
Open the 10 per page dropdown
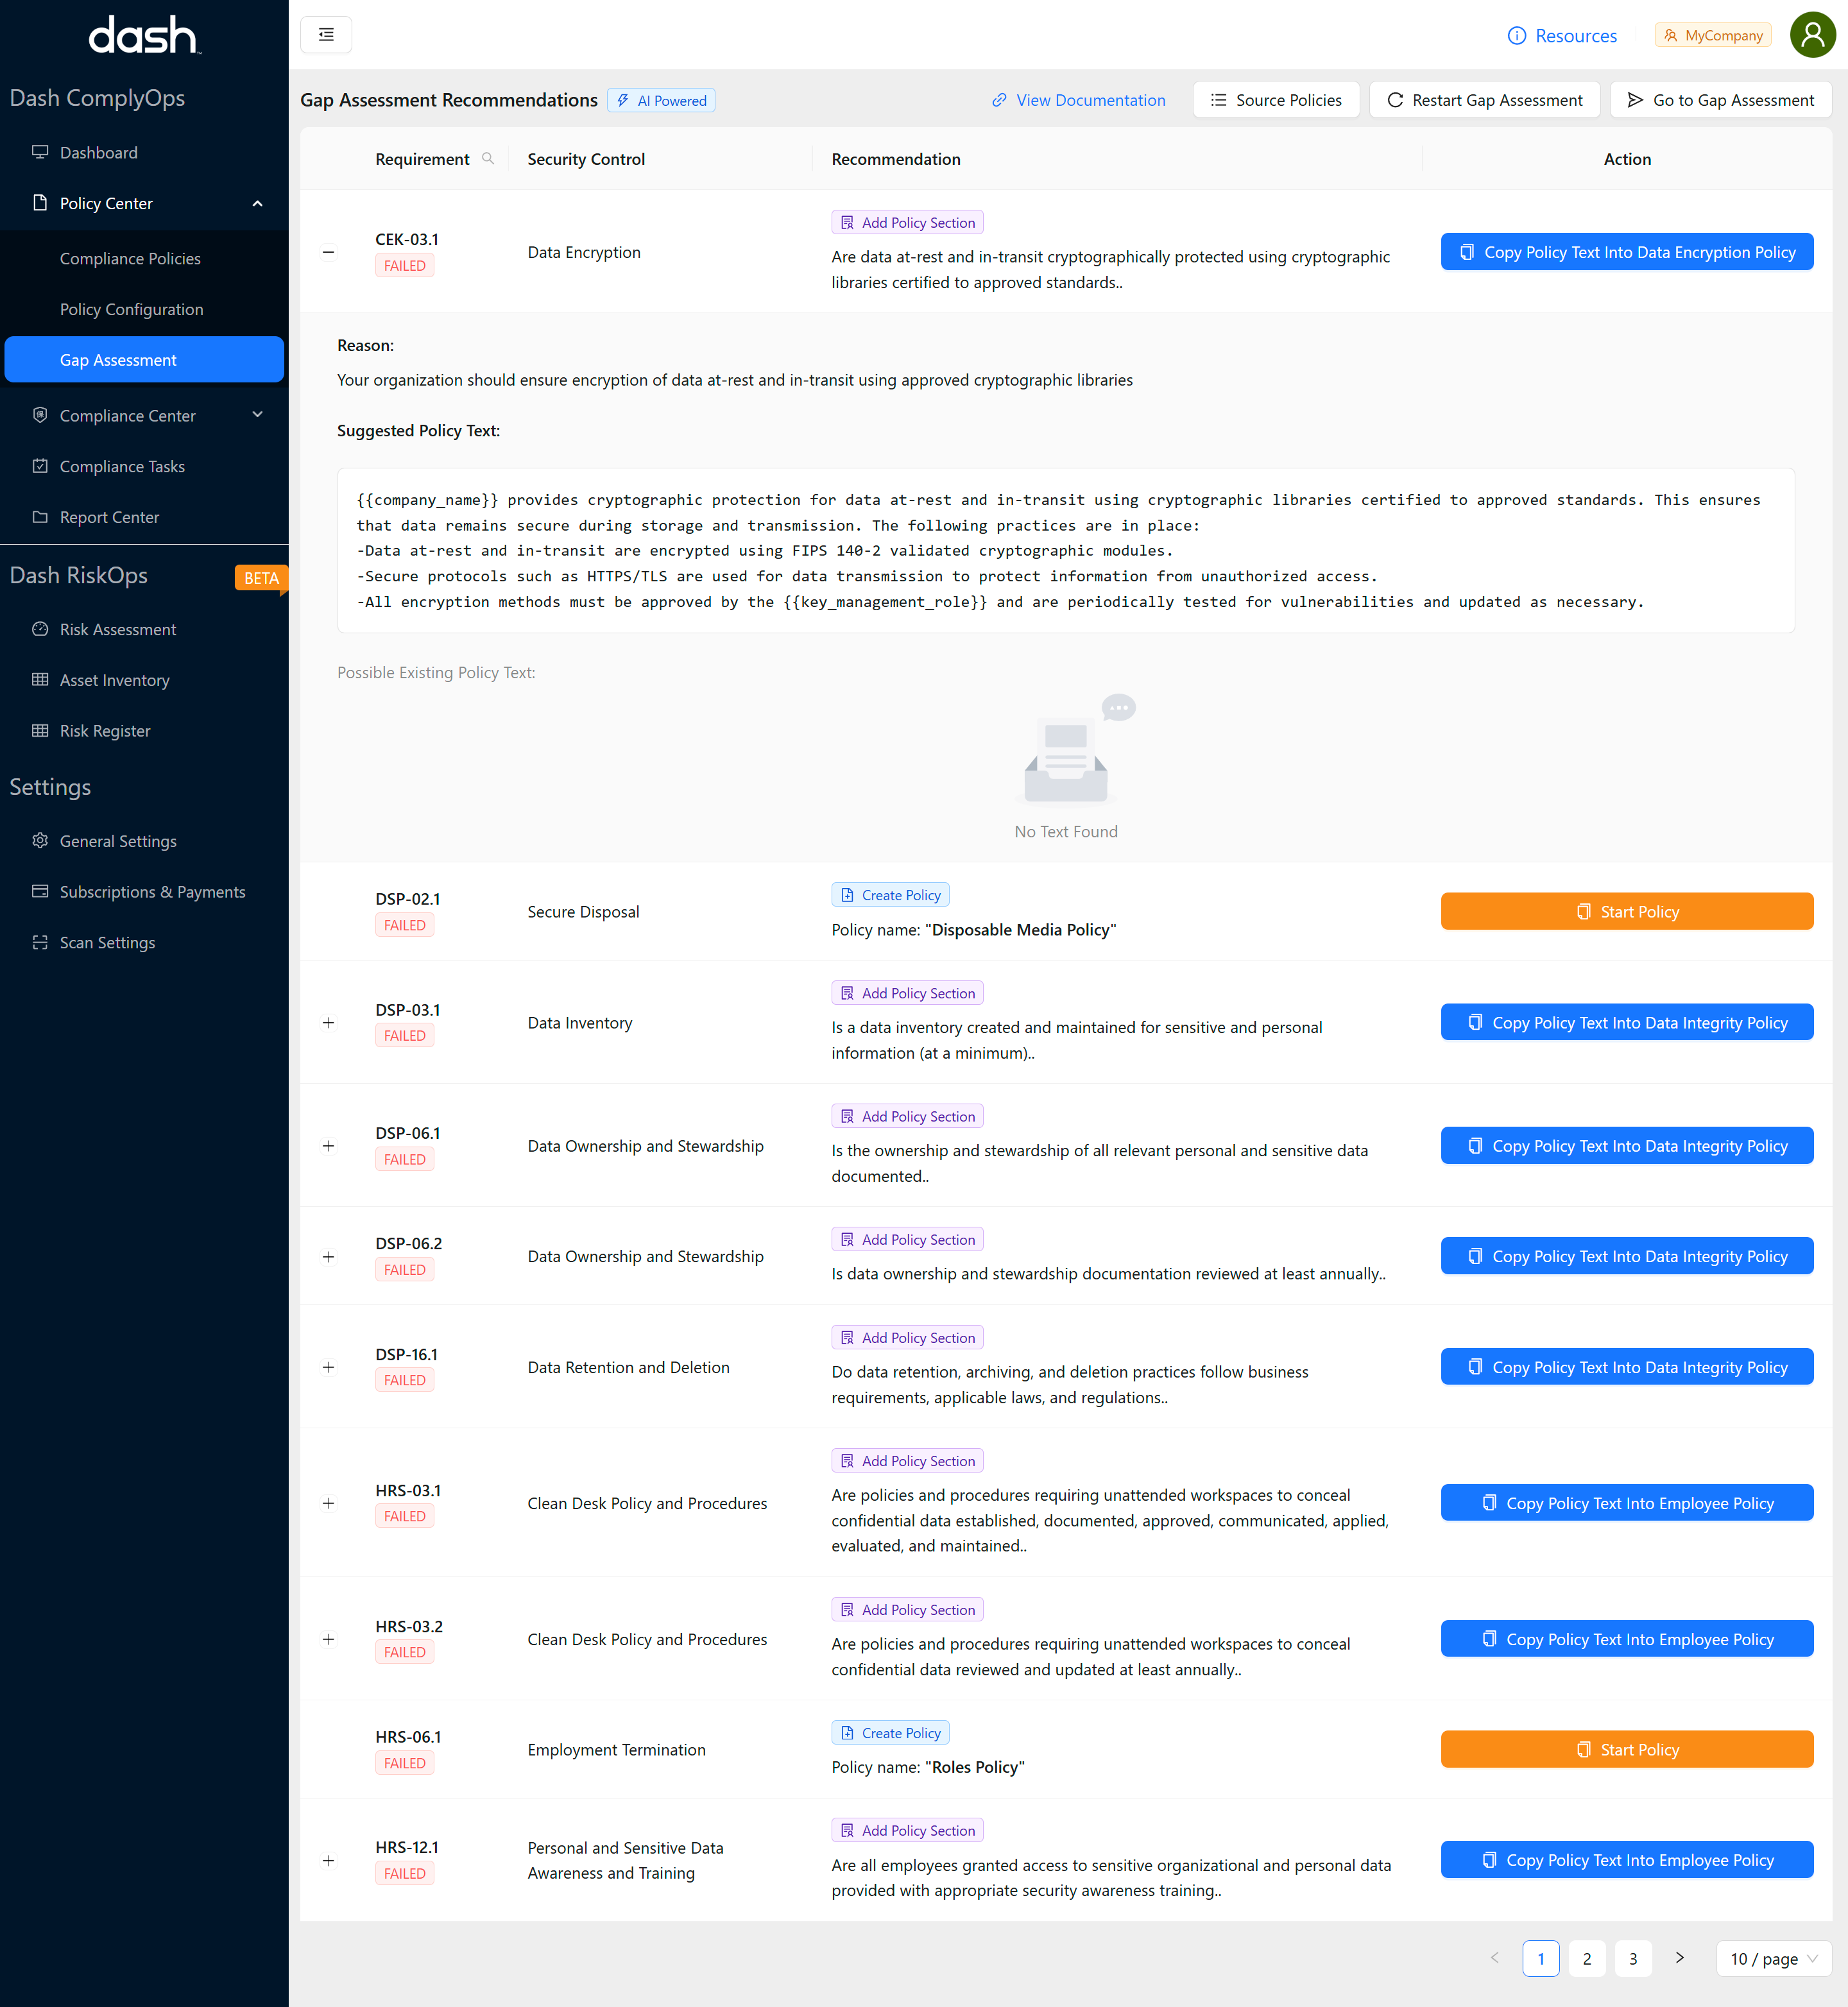1772,1958
